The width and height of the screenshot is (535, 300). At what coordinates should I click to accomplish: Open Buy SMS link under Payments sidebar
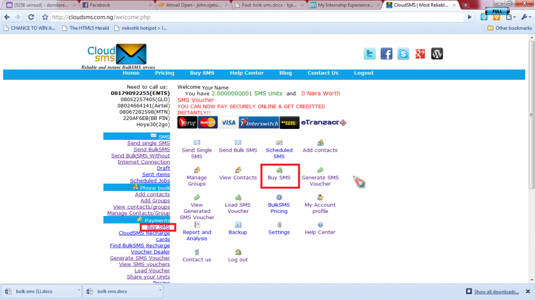click(158, 227)
